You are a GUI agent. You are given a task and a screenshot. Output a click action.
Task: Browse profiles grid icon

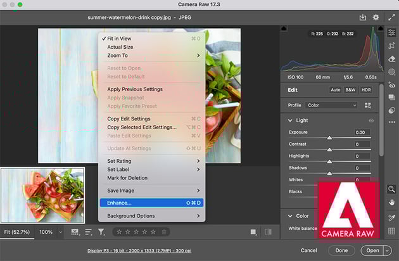(x=368, y=105)
